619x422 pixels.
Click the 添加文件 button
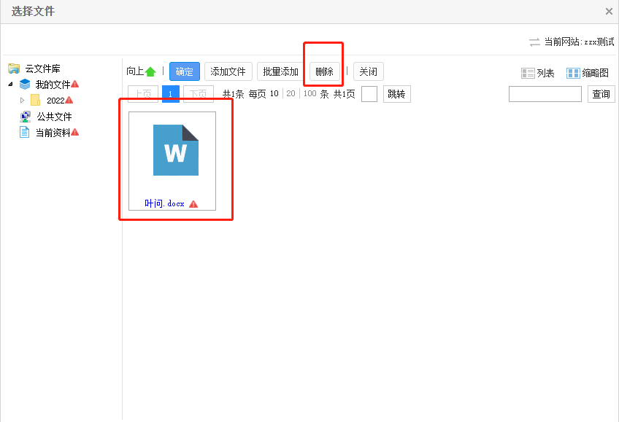[x=228, y=71]
